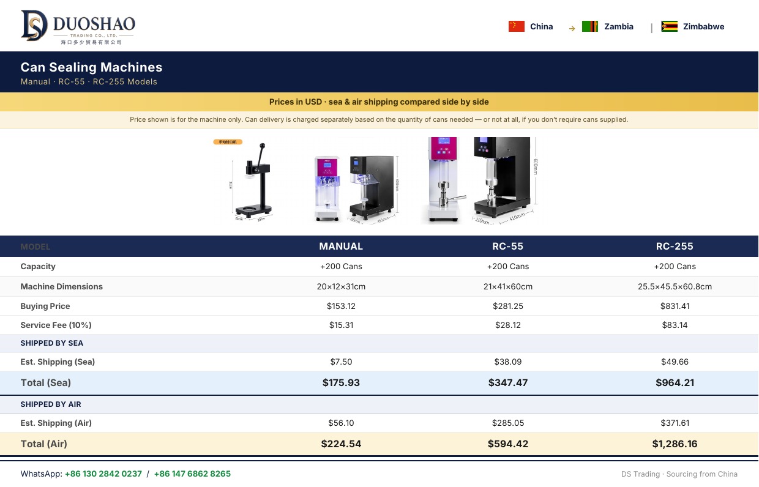The image size is (759, 487).
Task: Click the "Prices in USD" banner text
Action: 379,102
